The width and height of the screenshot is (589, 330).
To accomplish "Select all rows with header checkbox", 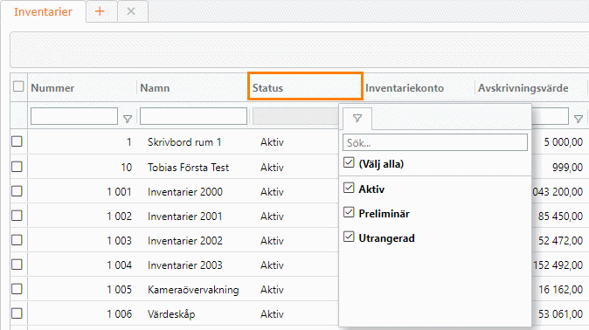I will 18,86.
